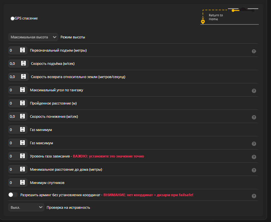Increment Первоначальный подъем with up arrow
Screen dimensions: 271x222
(22, 49)
